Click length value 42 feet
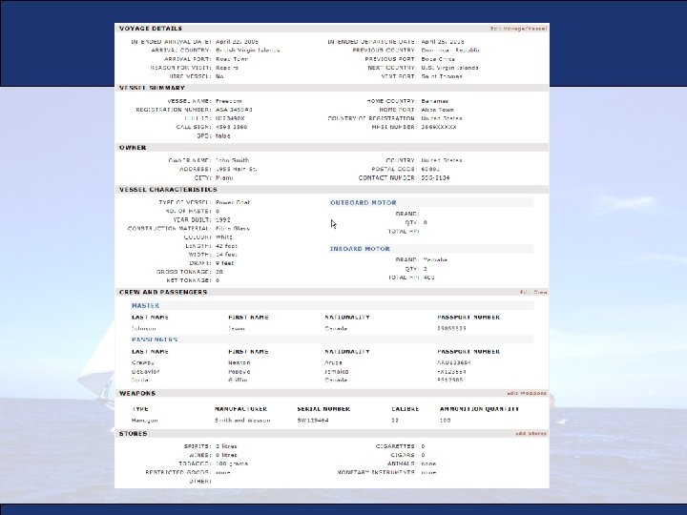The image size is (687, 515). coord(226,246)
